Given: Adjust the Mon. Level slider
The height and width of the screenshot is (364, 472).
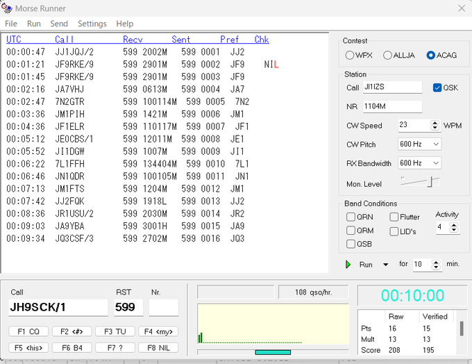Looking at the screenshot, I should point(430,182).
